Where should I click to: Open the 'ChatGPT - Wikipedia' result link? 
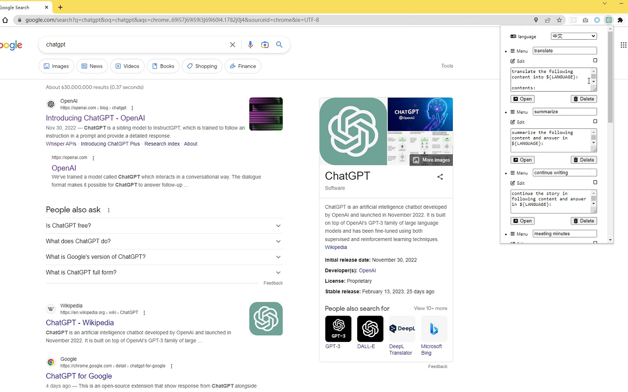click(x=80, y=323)
